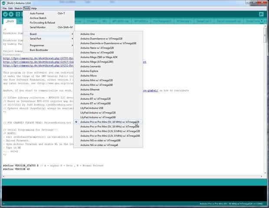The width and height of the screenshot is (269, 208).
Task: Select Arduino Nano w/ ATmega328
Action: click(108, 48)
